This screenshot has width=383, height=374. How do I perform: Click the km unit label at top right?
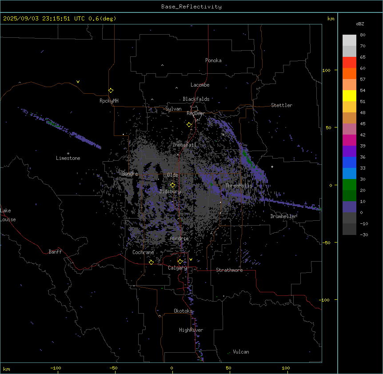pos(331,19)
